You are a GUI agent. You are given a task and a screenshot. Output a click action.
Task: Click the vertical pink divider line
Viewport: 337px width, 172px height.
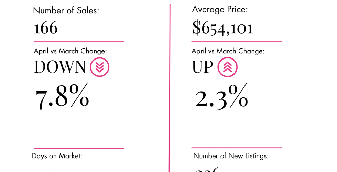tap(170, 88)
